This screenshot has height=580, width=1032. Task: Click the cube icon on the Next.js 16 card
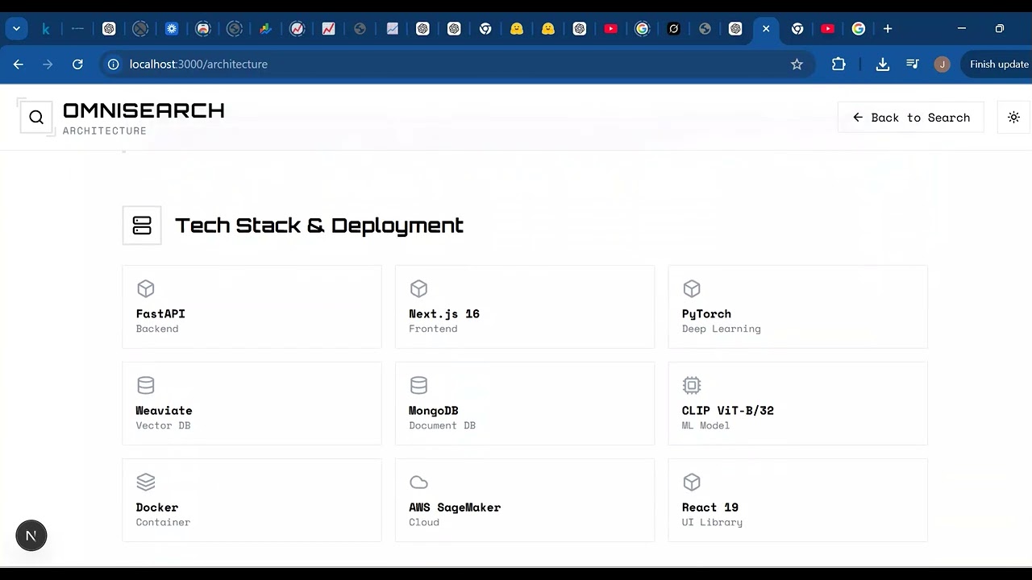pos(418,288)
